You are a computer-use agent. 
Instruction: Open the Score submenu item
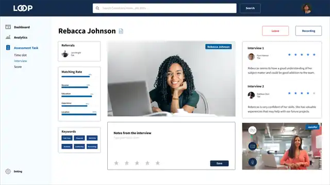click(18, 67)
